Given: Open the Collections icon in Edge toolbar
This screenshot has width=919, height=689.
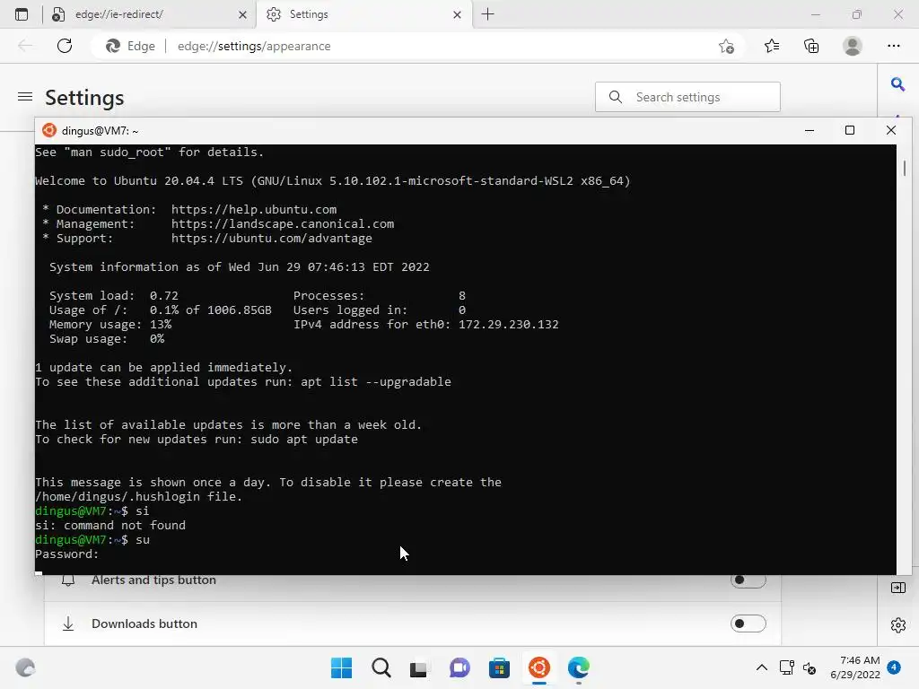Looking at the screenshot, I should (x=811, y=46).
